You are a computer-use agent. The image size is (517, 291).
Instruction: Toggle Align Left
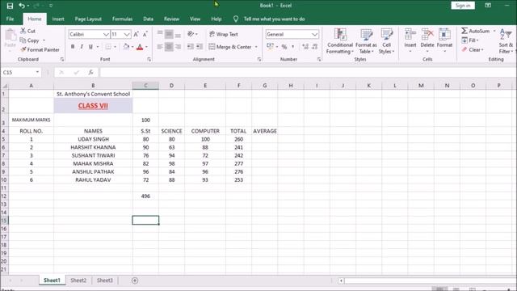click(160, 47)
